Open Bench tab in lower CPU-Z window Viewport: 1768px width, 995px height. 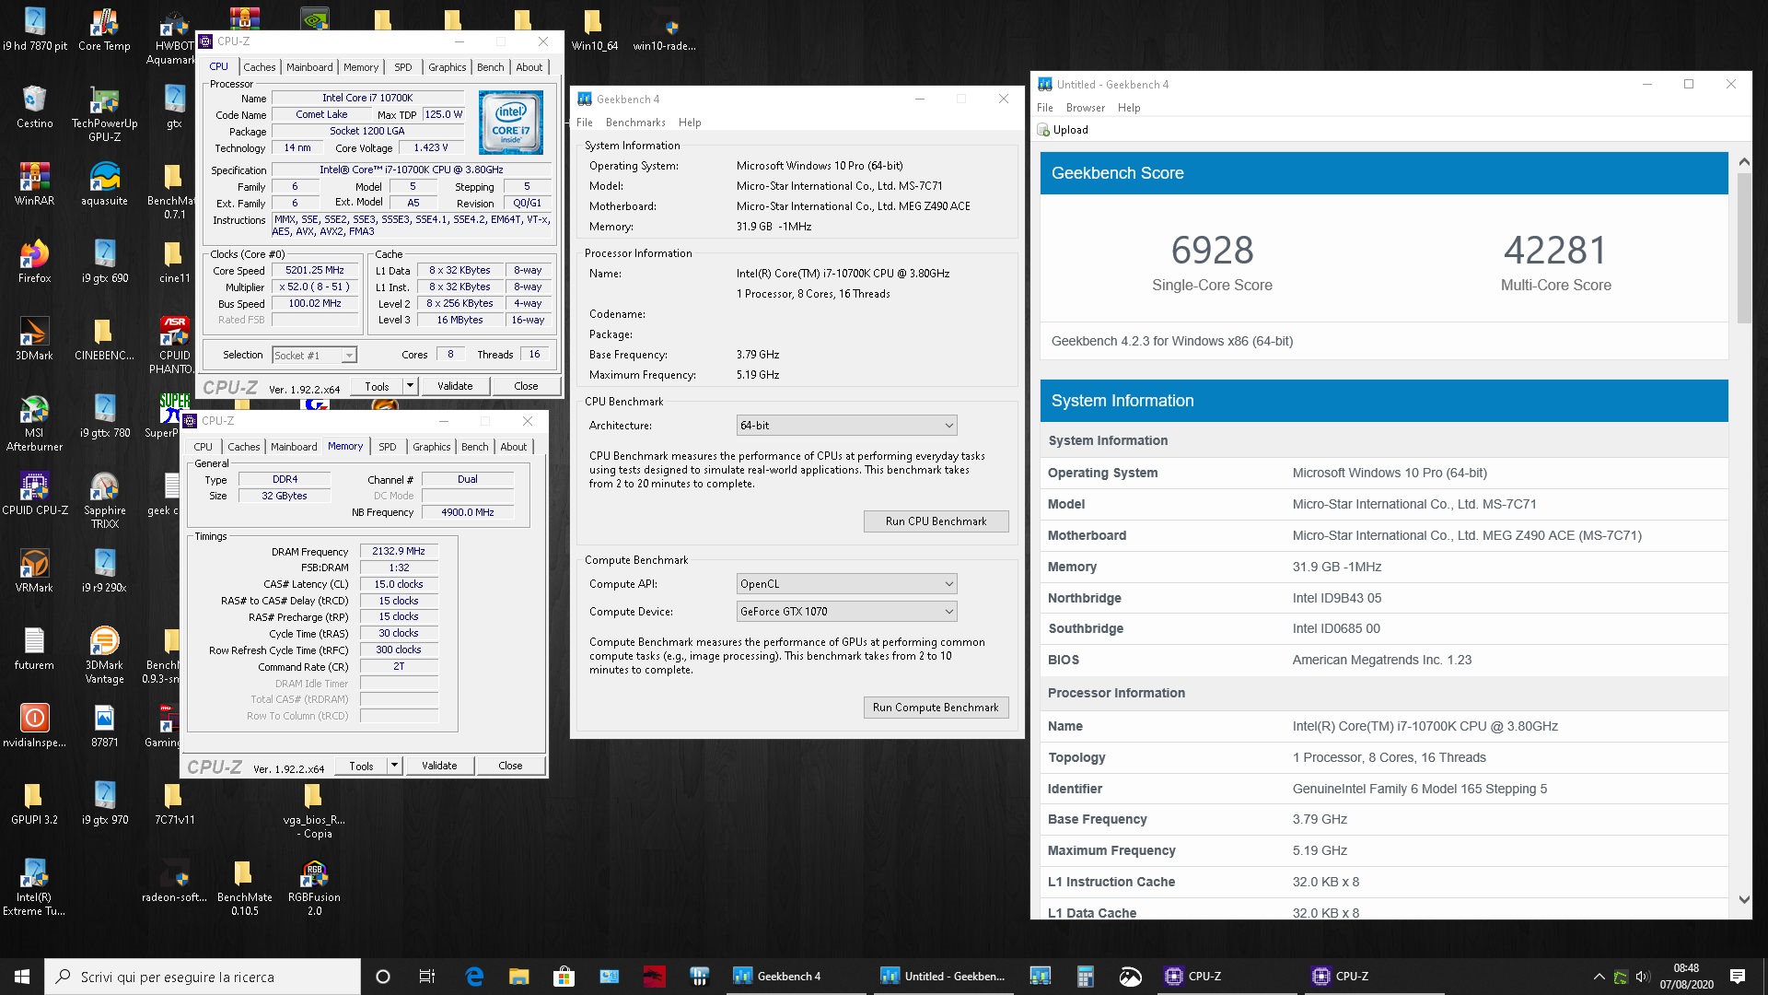tap(475, 447)
